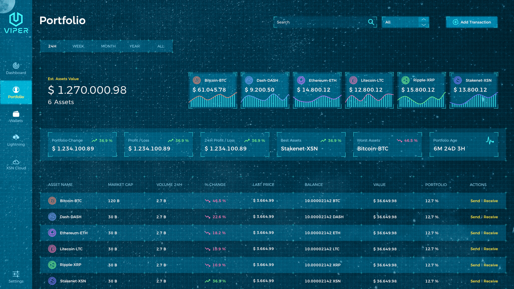Click the Ripple-XRP table row icon

(x=52, y=265)
